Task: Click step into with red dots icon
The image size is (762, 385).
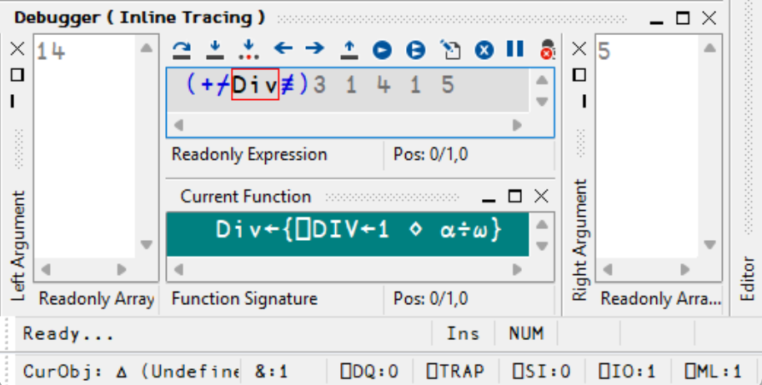Action: (248, 49)
